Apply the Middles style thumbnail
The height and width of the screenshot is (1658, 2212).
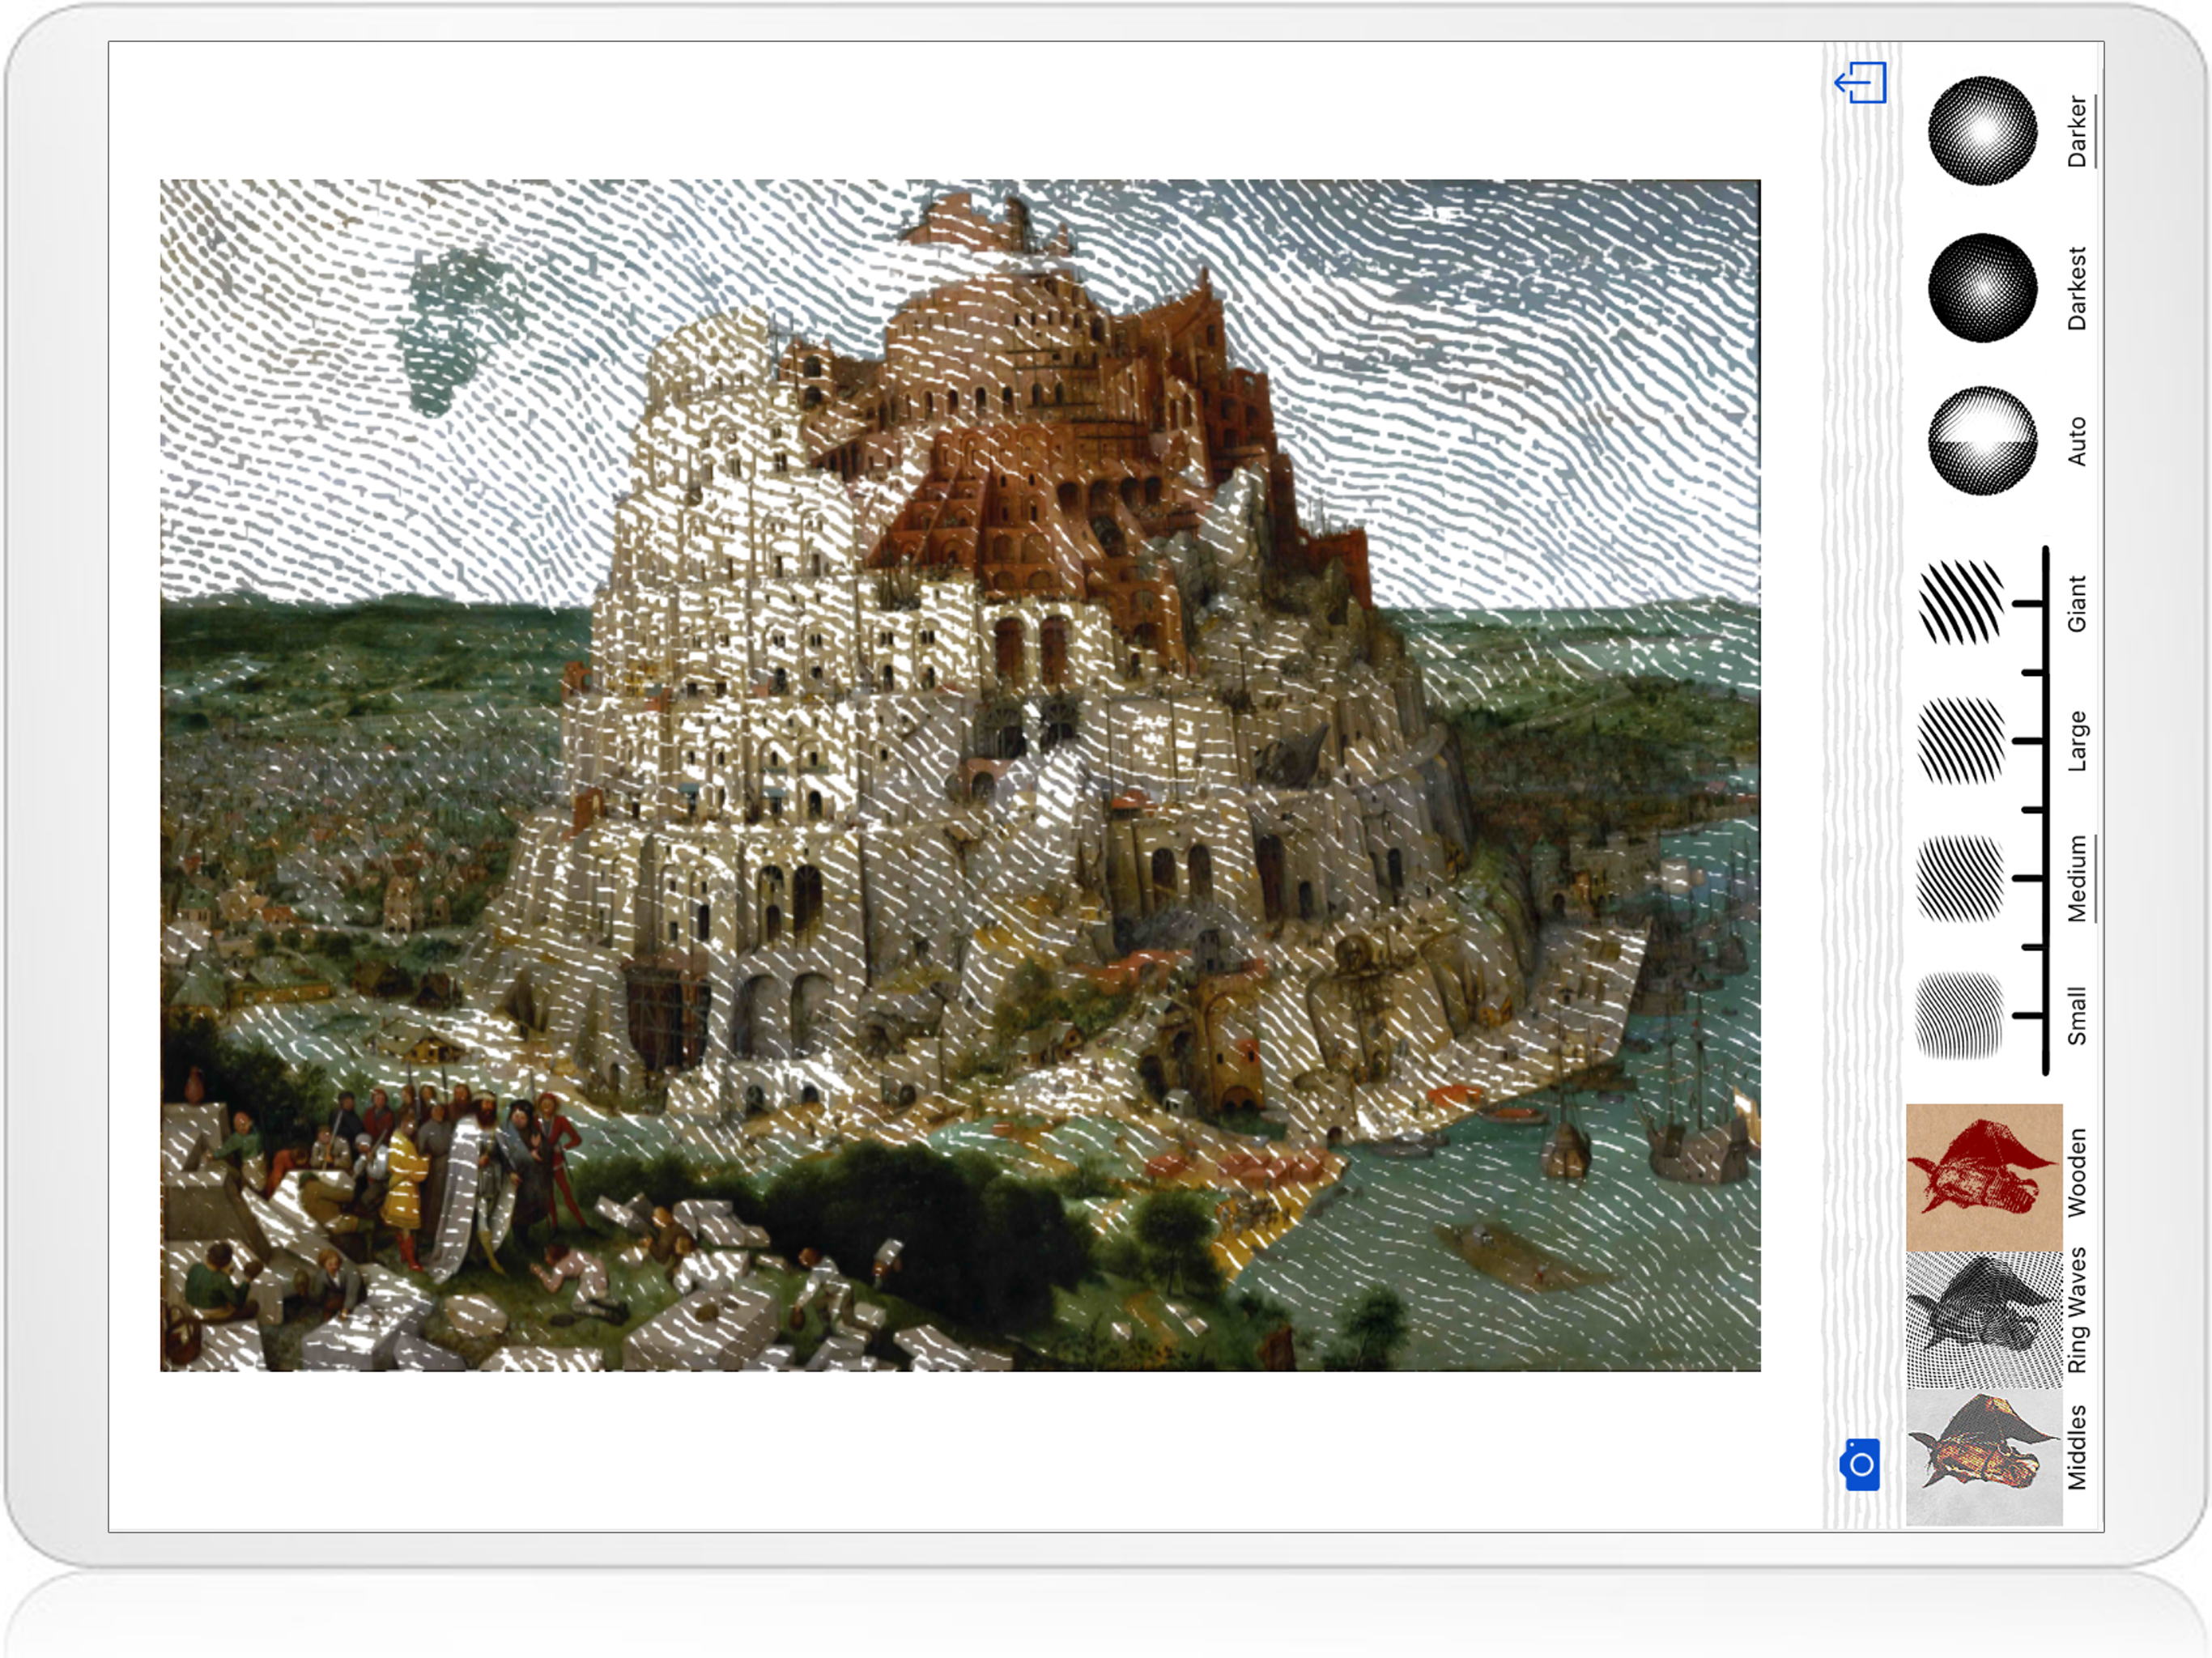point(1984,1456)
